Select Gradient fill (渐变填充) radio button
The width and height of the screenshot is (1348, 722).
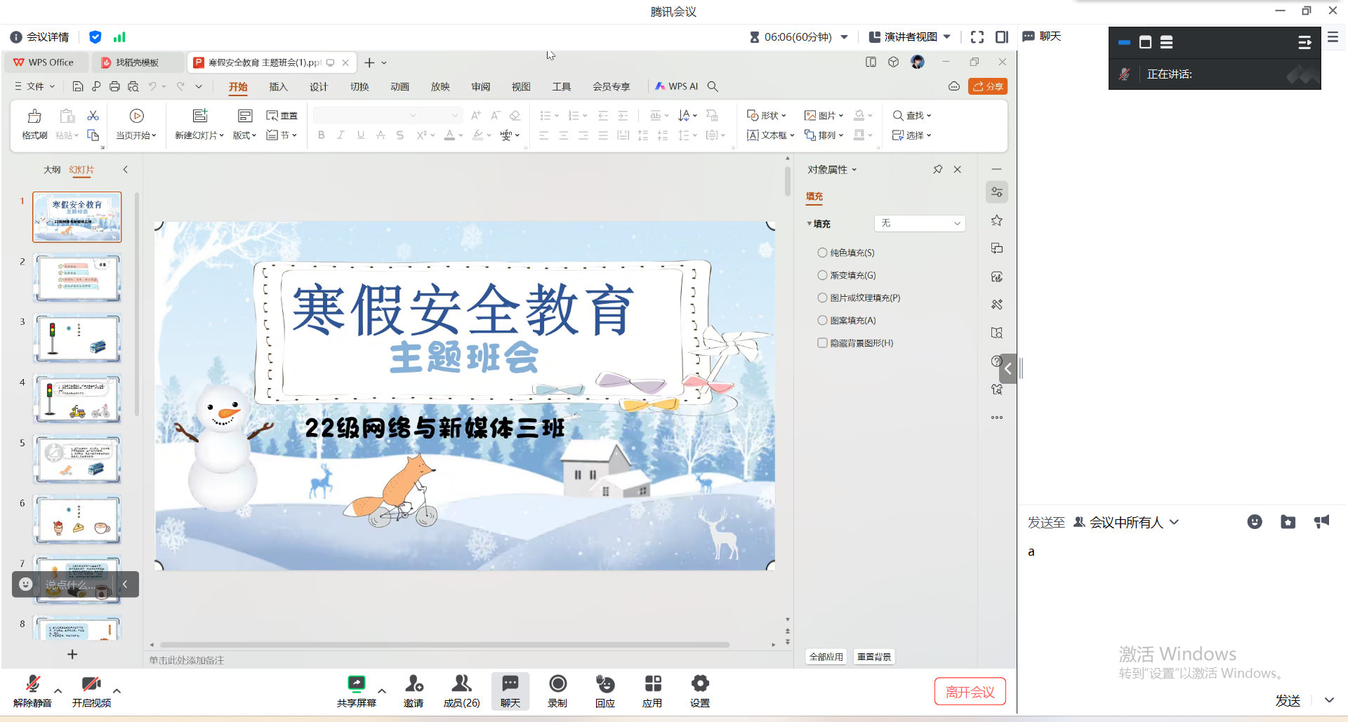point(822,275)
